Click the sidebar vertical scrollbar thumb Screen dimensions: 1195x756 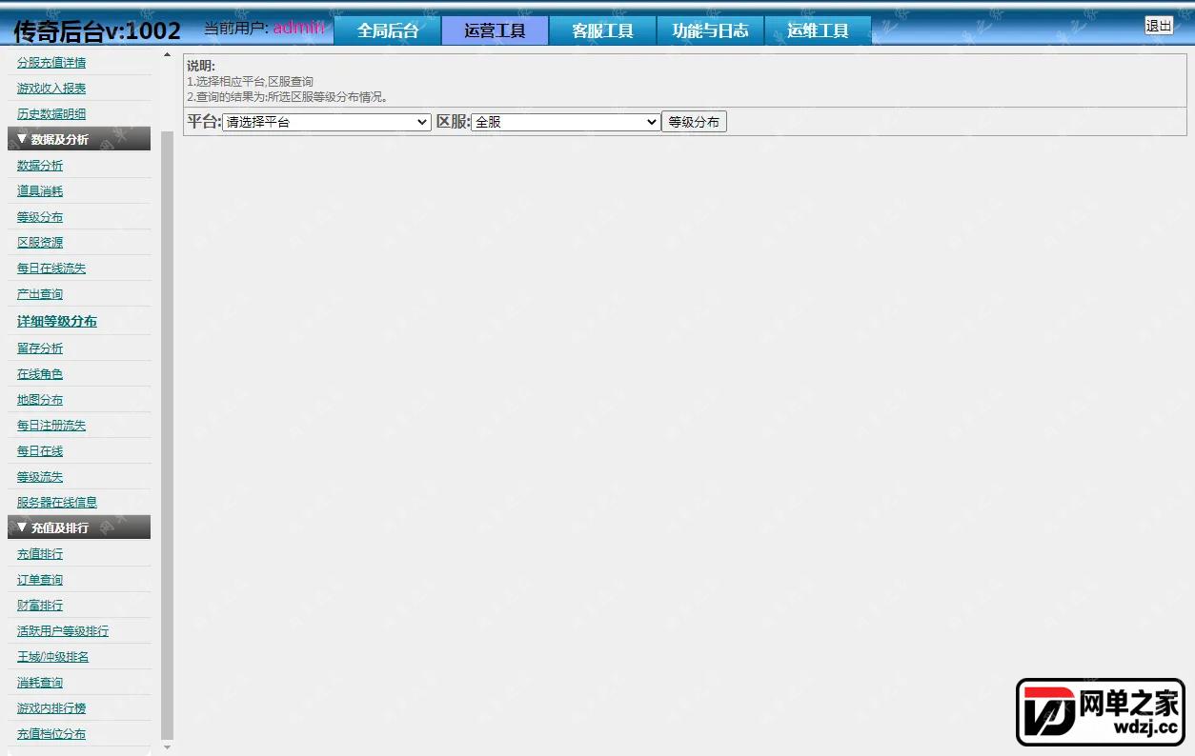tap(168, 434)
